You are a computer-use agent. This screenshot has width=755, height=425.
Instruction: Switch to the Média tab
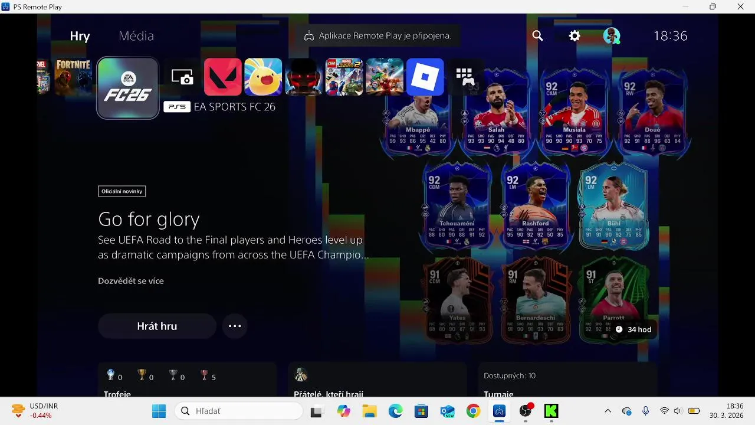point(136,36)
